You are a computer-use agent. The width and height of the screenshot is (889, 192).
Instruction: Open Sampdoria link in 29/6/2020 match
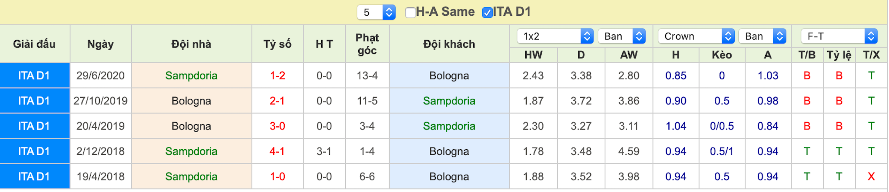pyautogui.click(x=191, y=75)
